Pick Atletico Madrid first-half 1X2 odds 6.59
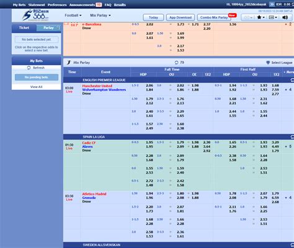This screenshot has height=248, width=294. pyautogui.click(x=275, y=198)
